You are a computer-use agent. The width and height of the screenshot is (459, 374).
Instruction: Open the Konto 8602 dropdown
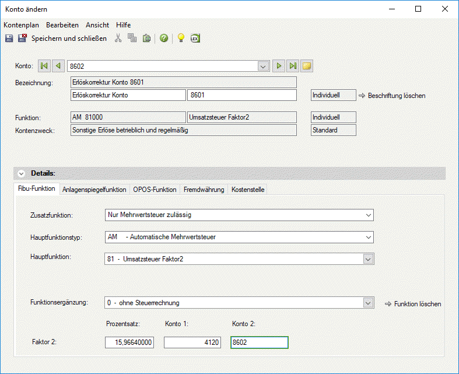point(263,66)
